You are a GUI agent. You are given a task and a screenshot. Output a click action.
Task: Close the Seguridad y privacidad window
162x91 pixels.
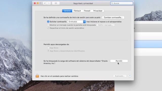pyautogui.click(x=35, y=3)
